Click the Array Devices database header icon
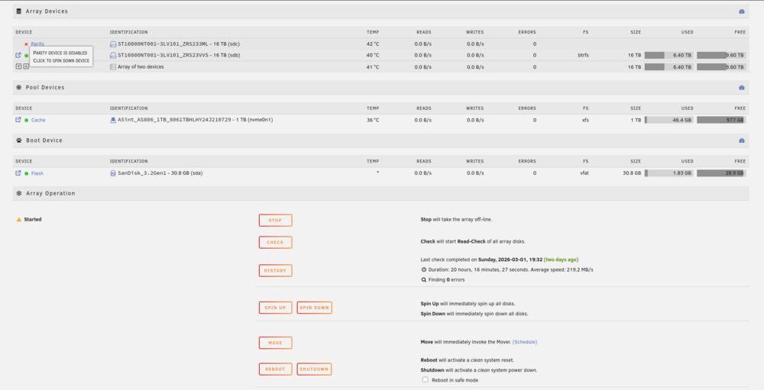The image size is (764, 390). [x=19, y=11]
